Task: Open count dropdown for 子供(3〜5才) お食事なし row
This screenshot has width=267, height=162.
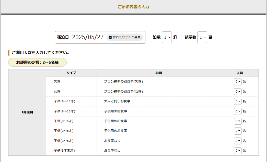Action: coord(238,141)
